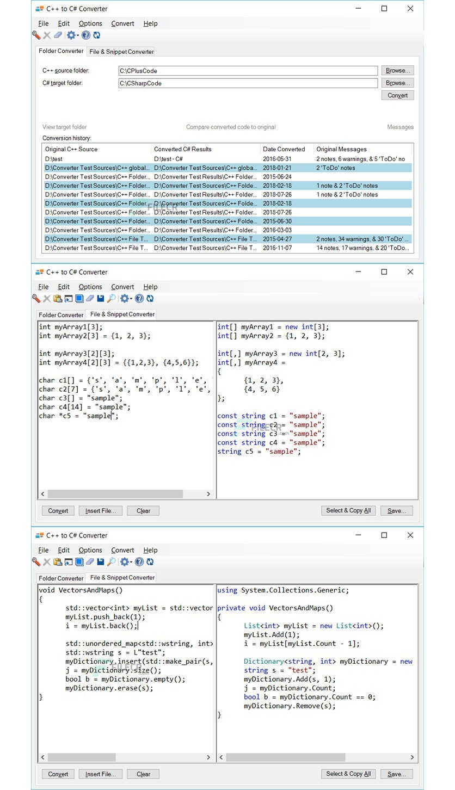Viewport: 455px width, 790px height.
Task: Click refresh arrows icon in bottom window toolbar
Action: (x=150, y=562)
